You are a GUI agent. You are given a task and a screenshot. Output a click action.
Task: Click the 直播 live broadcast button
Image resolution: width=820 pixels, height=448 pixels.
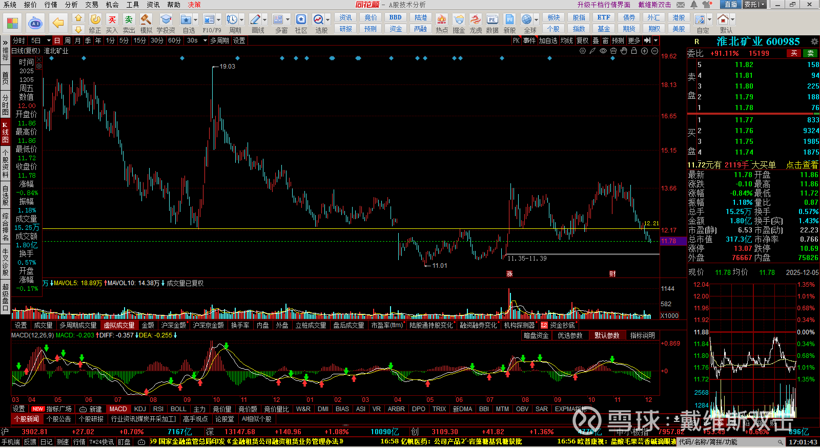pyautogui.click(x=731, y=5)
